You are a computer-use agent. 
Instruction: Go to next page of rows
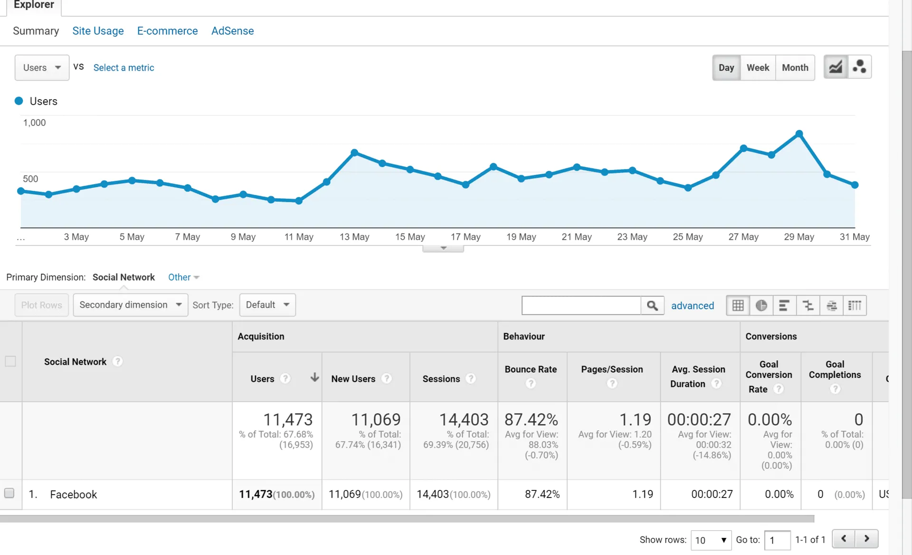866,539
